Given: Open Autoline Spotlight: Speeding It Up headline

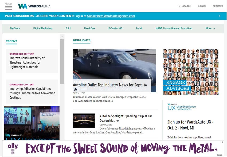Looking at the screenshot, I should (x=126, y=118).
